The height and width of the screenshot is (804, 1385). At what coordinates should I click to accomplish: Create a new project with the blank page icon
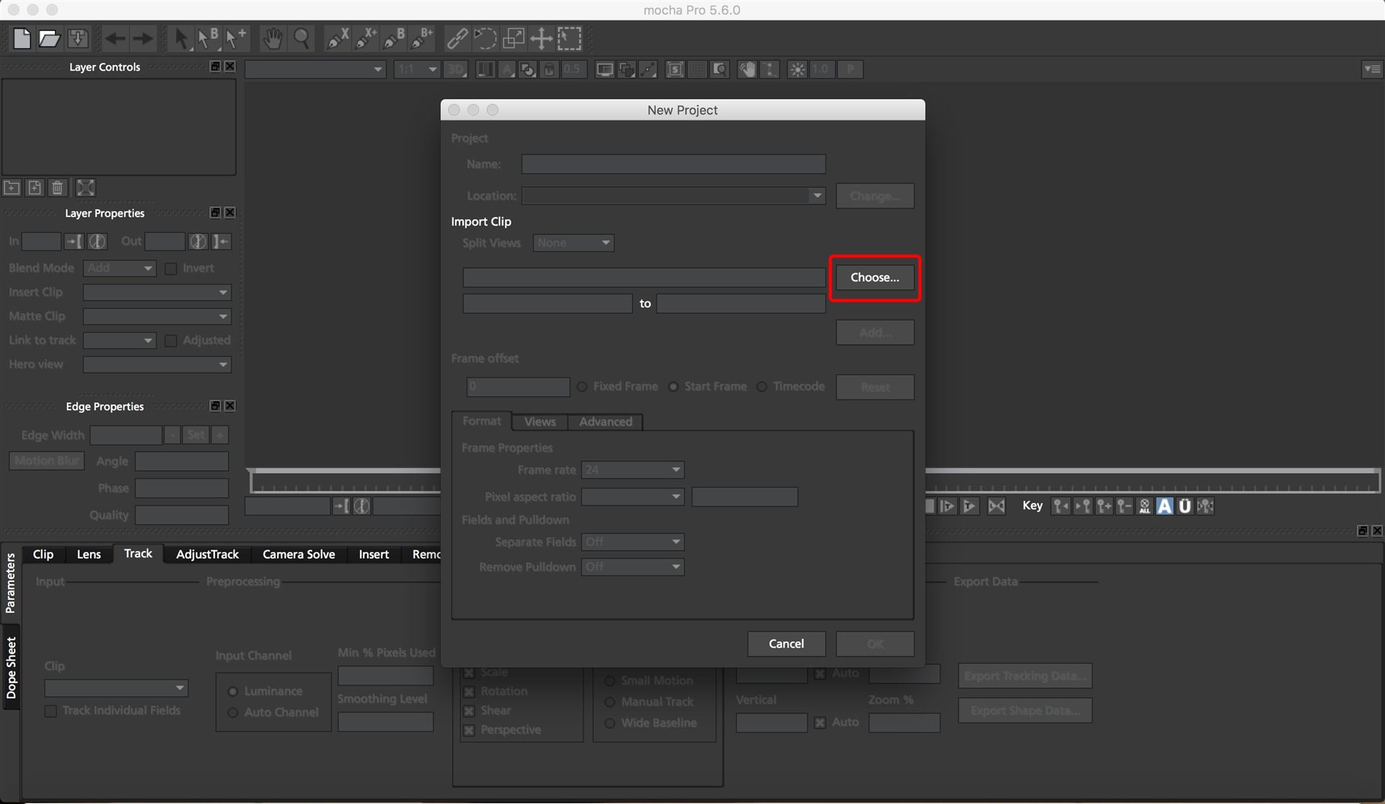pyautogui.click(x=22, y=38)
